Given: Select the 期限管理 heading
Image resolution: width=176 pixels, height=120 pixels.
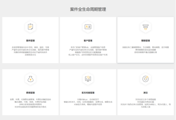Looking at the screenshot, I should coord(146,41).
